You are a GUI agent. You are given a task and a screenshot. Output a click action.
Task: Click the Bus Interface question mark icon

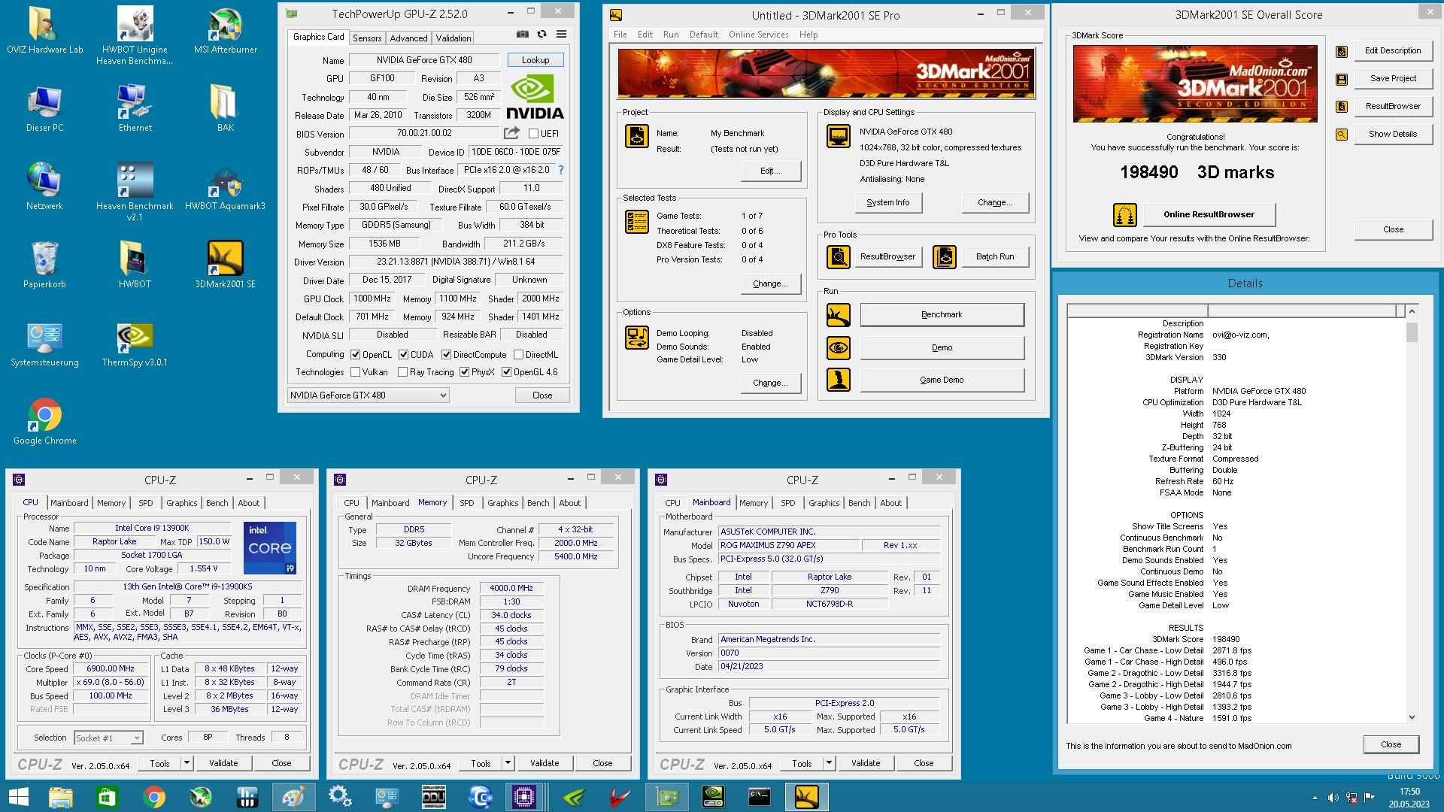pos(560,170)
